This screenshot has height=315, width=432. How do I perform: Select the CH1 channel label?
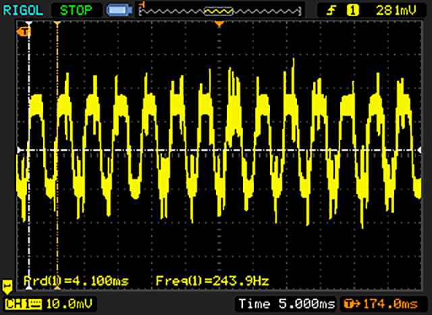pos(16,305)
